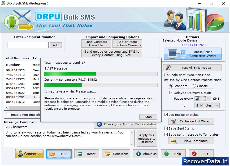
Task: Toggle the Delayed Delivery Option checkbox
Action: [171, 93]
